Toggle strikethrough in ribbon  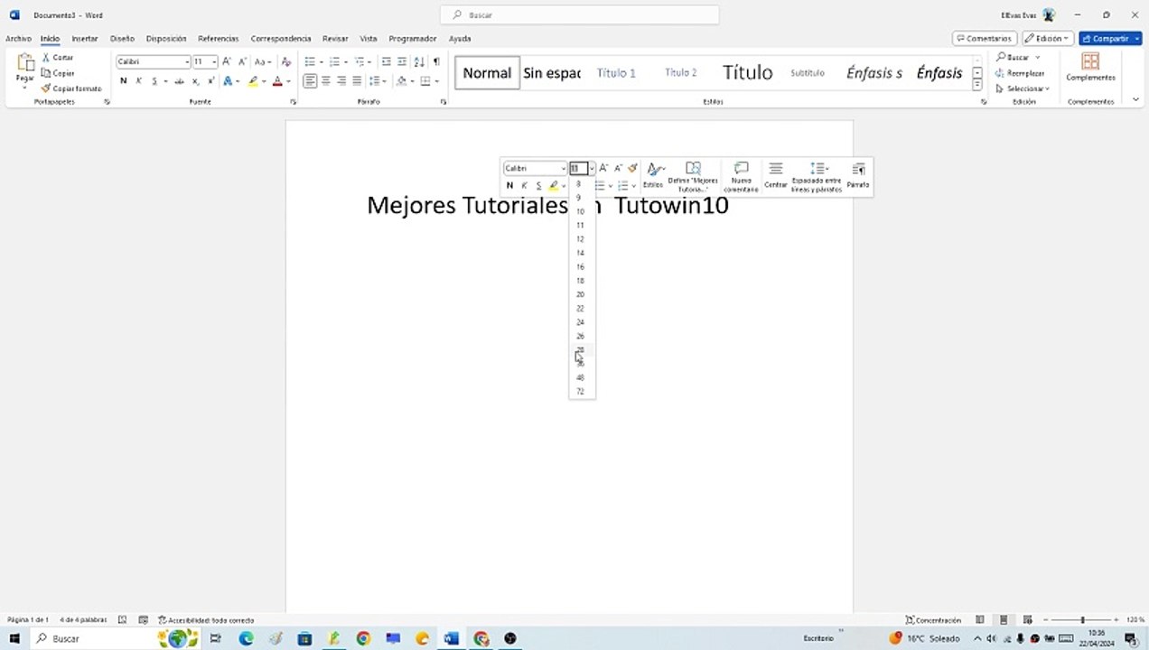pos(179,81)
